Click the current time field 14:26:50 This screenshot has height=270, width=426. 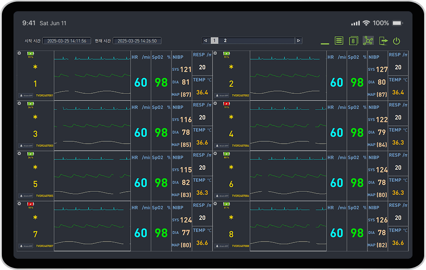click(x=137, y=41)
